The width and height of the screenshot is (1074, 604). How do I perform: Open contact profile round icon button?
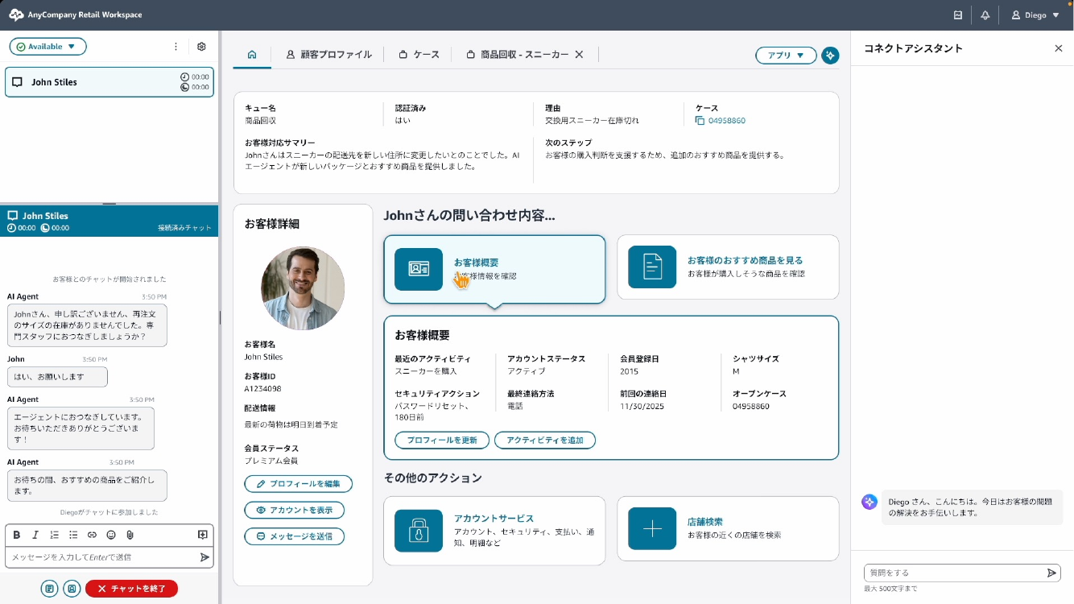[72, 589]
